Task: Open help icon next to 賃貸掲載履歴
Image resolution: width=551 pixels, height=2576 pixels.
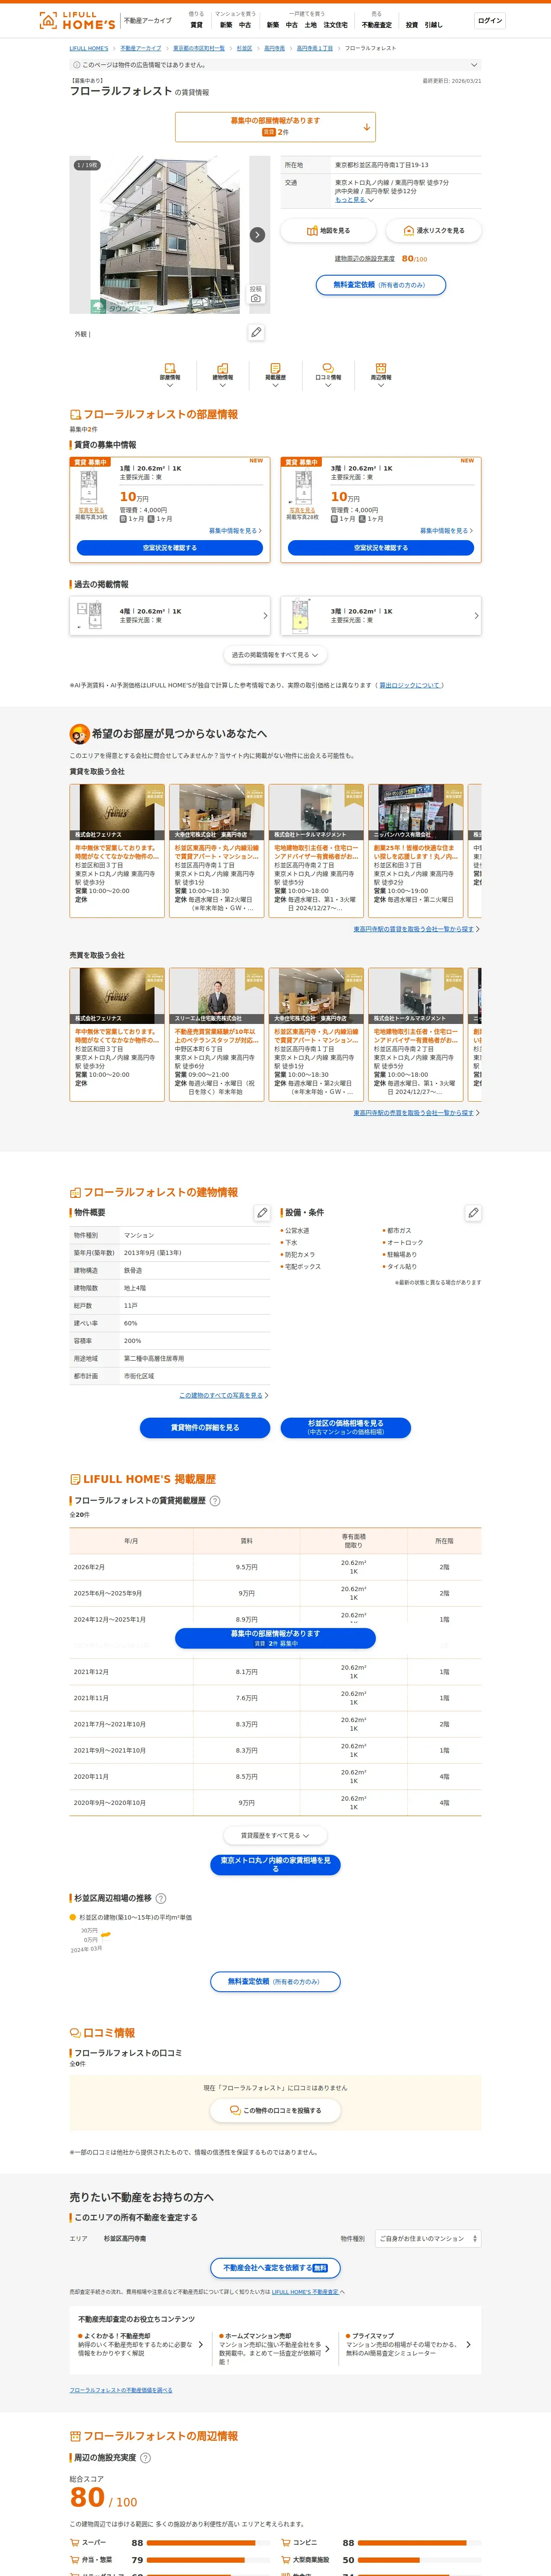Action: (x=215, y=1501)
